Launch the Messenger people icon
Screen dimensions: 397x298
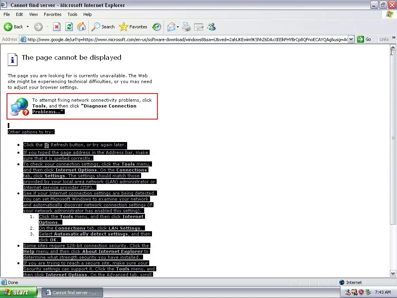pyautogui.click(x=211, y=27)
